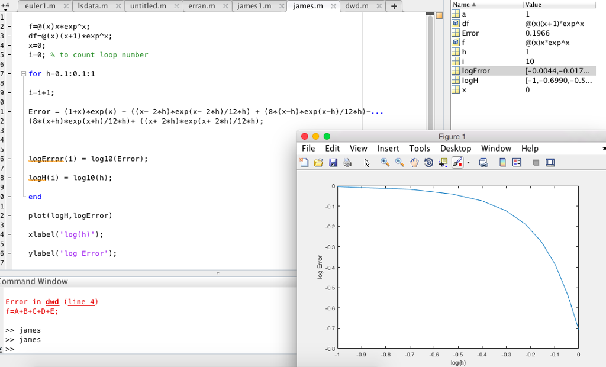Select the Pan (hand) tool

[414, 162]
